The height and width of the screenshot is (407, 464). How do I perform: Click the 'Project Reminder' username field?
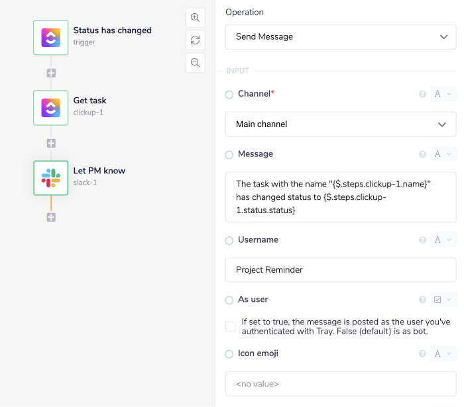tap(341, 270)
